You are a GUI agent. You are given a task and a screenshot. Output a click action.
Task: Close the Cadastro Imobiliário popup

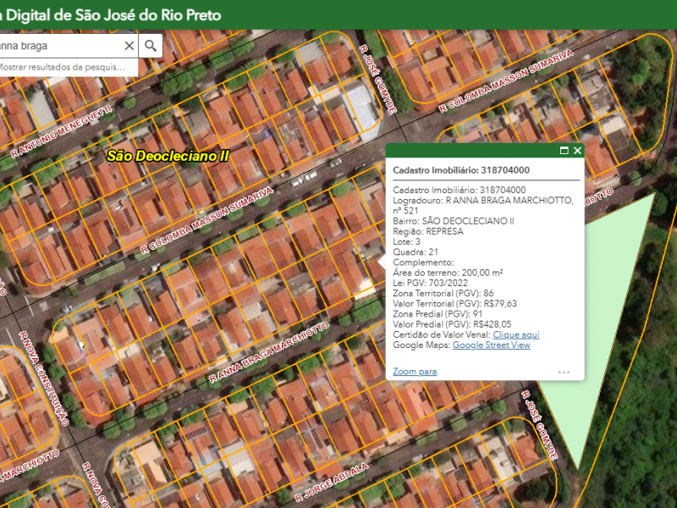pyautogui.click(x=578, y=151)
